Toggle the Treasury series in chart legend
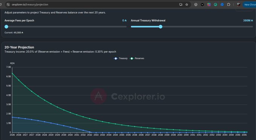The height and width of the screenshot is (140, 256). point(121,58)
